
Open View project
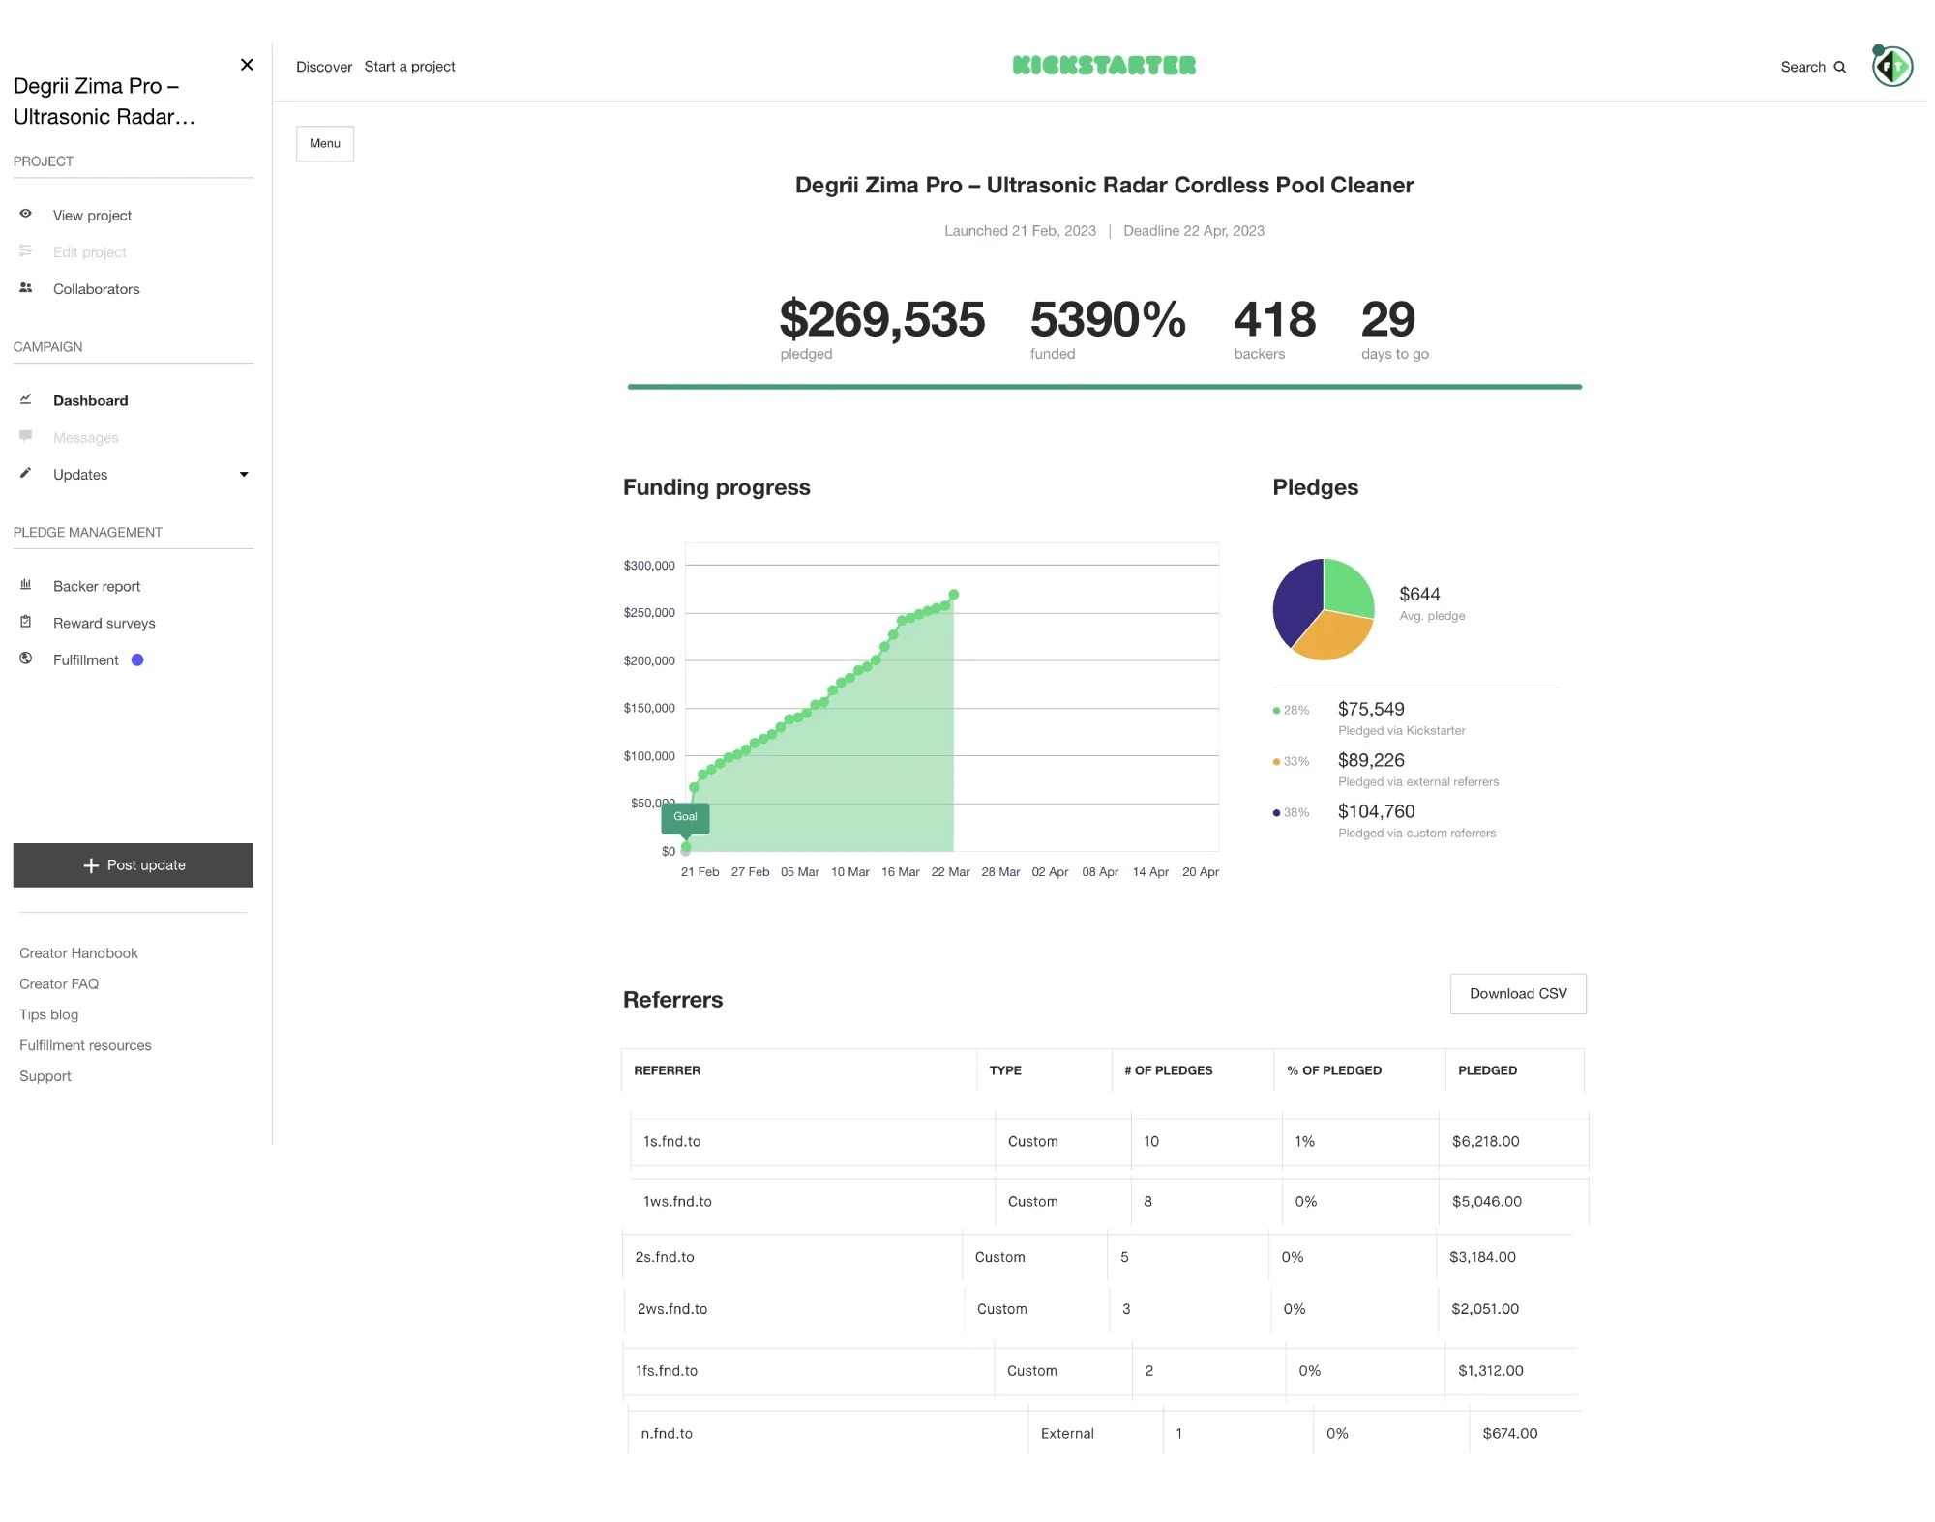(92, 216)
